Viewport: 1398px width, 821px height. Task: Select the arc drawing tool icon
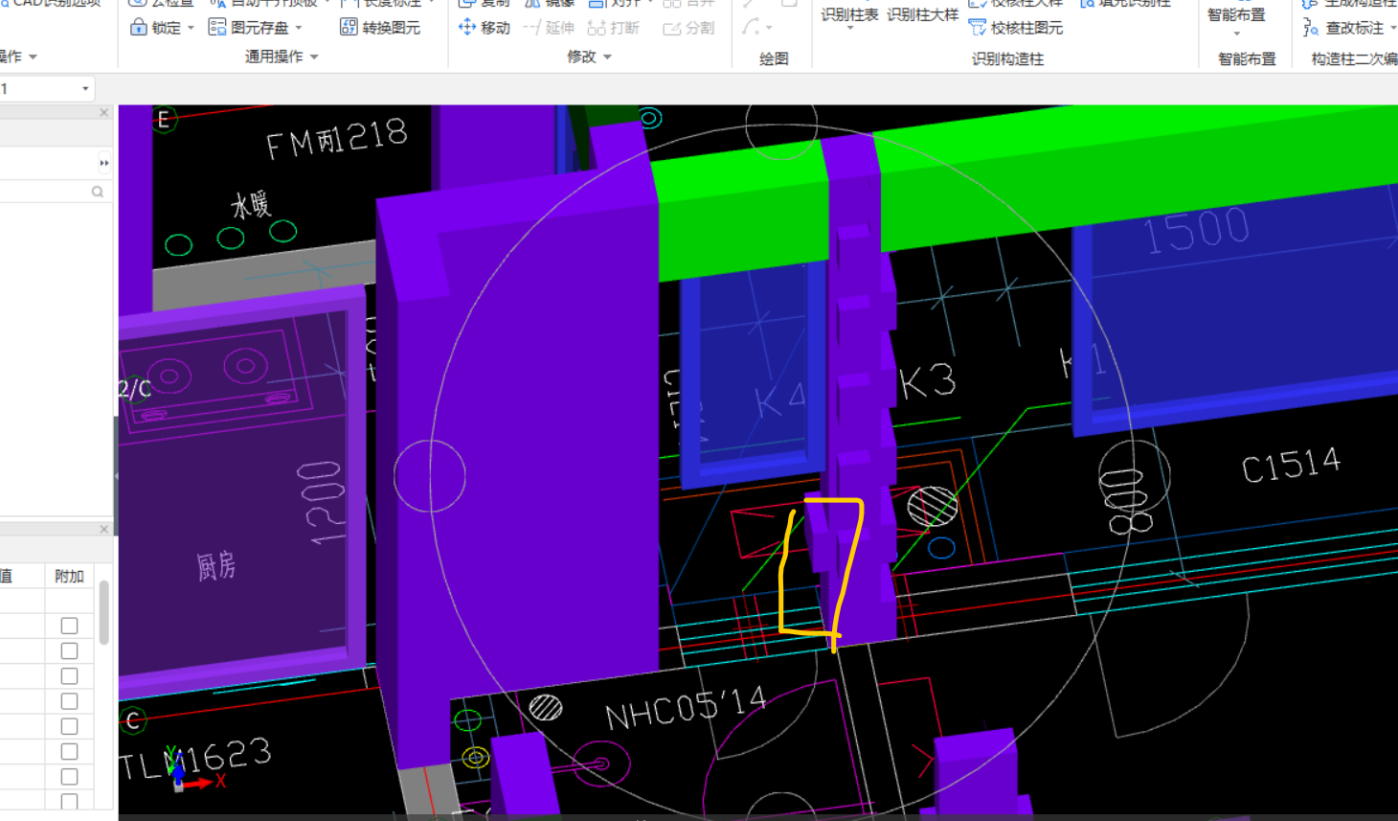(752, 27)
